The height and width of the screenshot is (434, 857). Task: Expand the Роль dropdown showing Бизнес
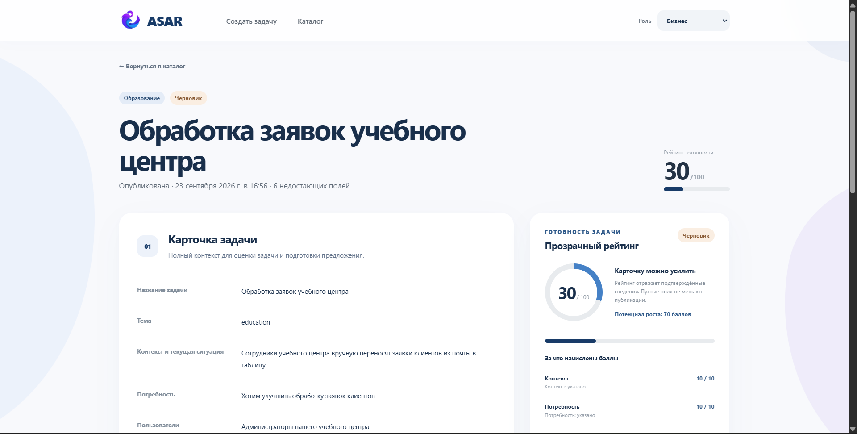pyautogui.click(x=693, y=21)
